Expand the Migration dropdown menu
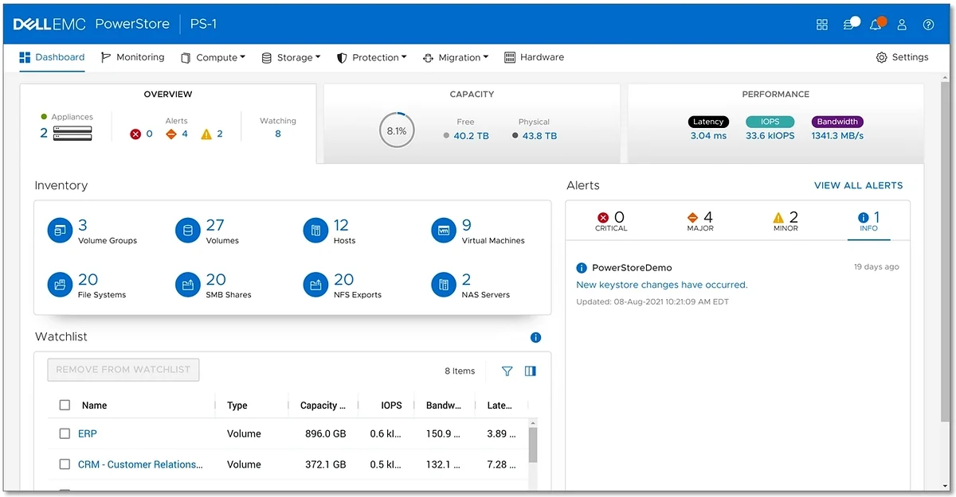 pyautogui.click(x=456, y=57)
